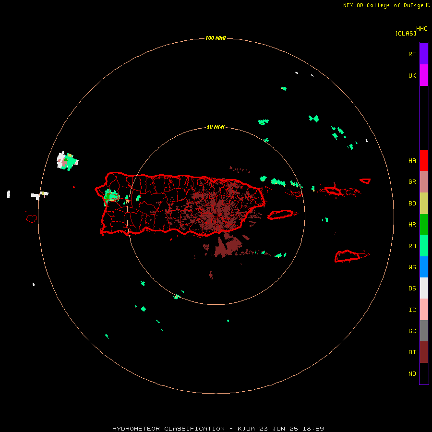Select the BD yellow legend block
Screen dimensions: 432x432
tap(424, 203)
